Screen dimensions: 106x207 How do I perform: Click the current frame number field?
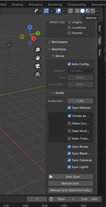point(37,199)
